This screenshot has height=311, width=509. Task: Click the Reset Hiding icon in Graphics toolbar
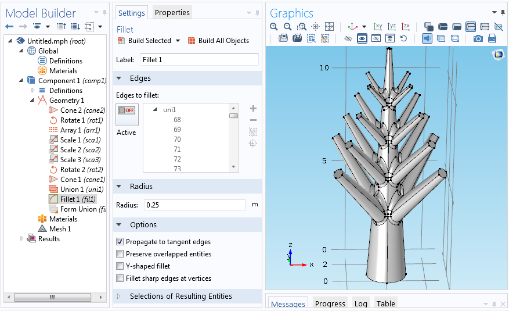tap(403, 38)
